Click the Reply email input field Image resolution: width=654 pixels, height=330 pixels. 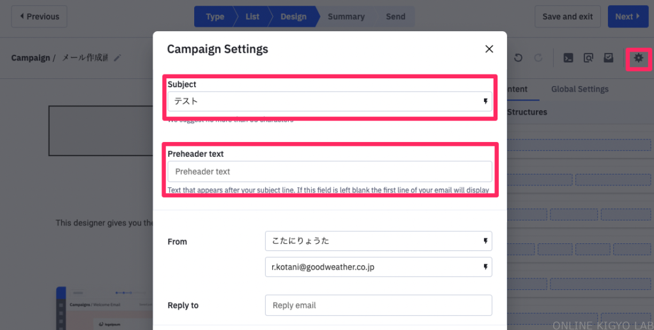378,305
